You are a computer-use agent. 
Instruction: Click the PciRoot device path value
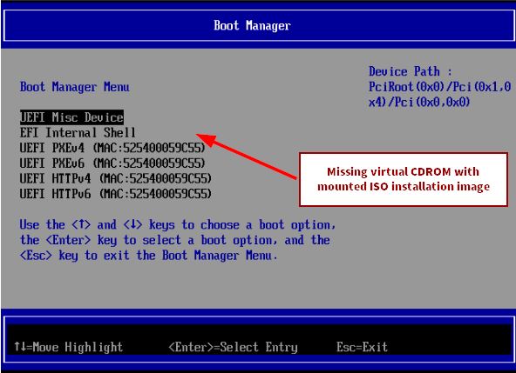coord(439,95)
